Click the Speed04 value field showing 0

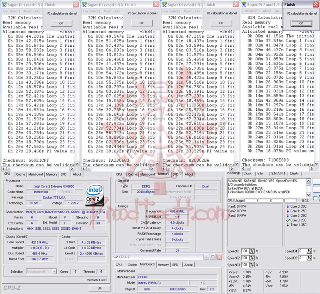coord(303,251)
